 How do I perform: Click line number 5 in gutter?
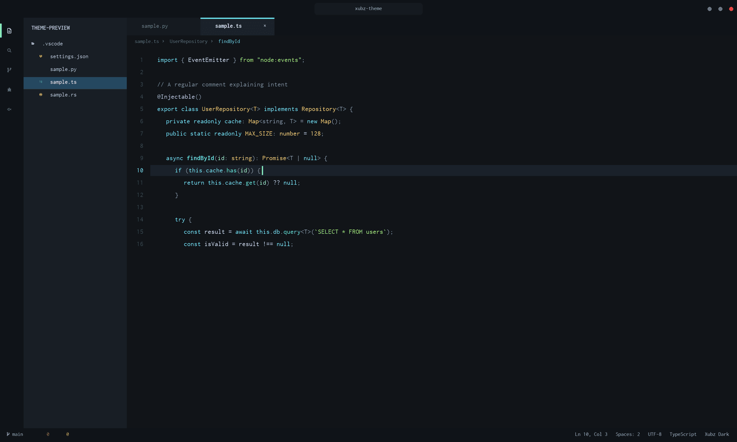(x=142, y=109)
